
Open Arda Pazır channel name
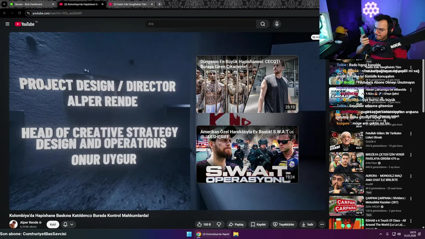(372, 163)
